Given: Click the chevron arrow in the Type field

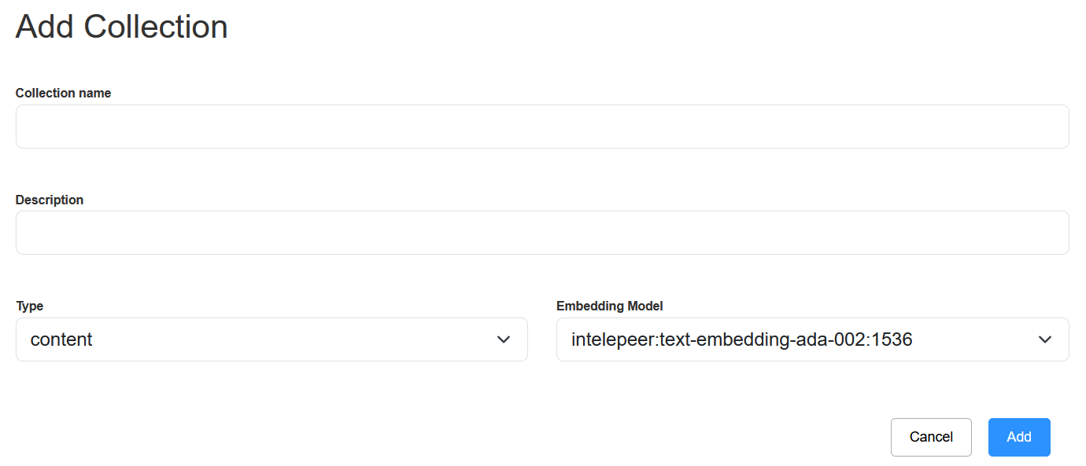Looking at the screenshot, I should (x=504, y=339).
